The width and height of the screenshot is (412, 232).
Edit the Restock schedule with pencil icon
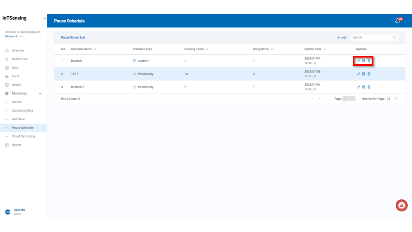[358, 61]
